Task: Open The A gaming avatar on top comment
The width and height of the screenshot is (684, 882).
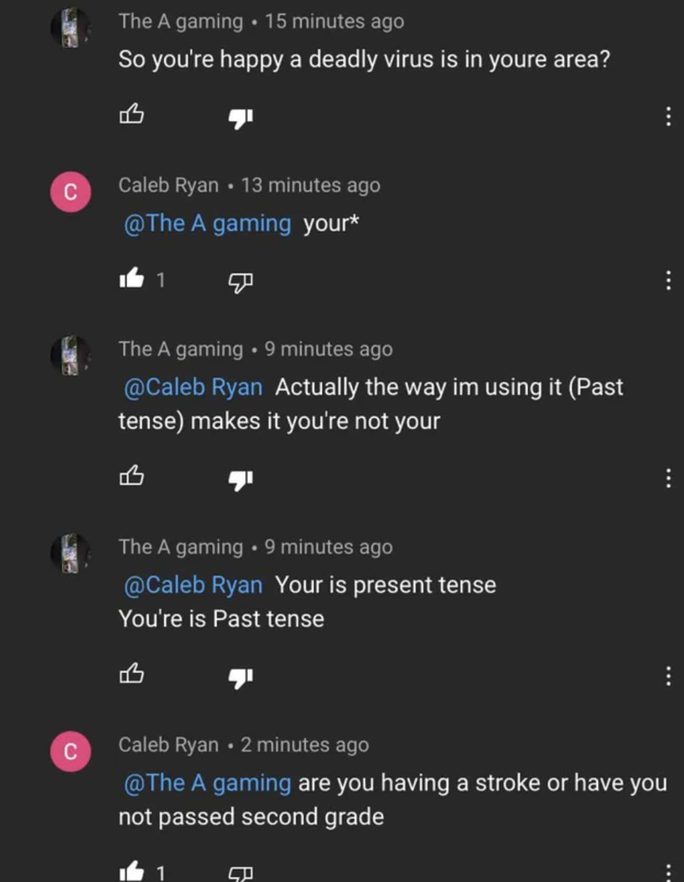Action: pos(71,28)
